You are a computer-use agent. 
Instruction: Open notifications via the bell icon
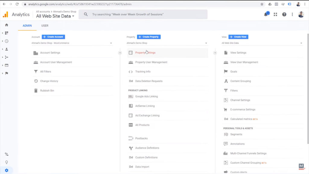(x=266, y=14)
